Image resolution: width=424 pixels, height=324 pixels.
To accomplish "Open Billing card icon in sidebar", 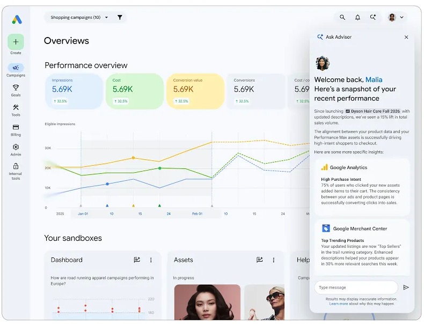I will click(x=16, y=127).
